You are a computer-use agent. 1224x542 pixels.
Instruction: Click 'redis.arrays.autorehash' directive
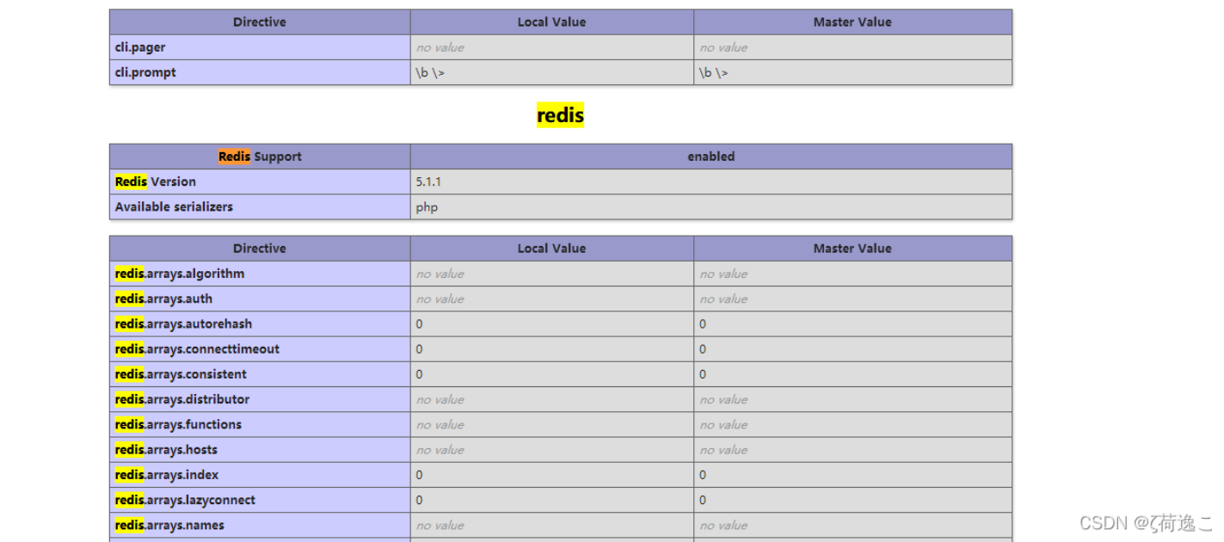260,323
